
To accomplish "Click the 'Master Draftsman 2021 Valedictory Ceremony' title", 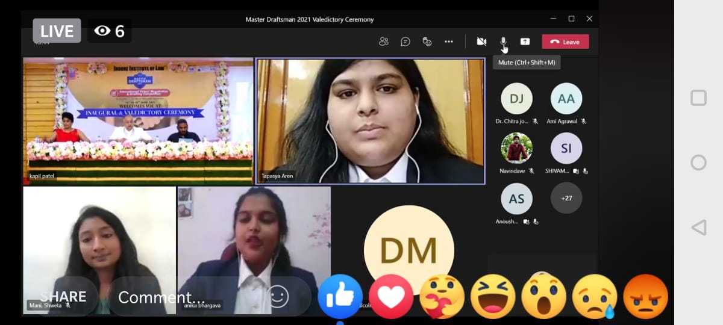I will 310,19.
